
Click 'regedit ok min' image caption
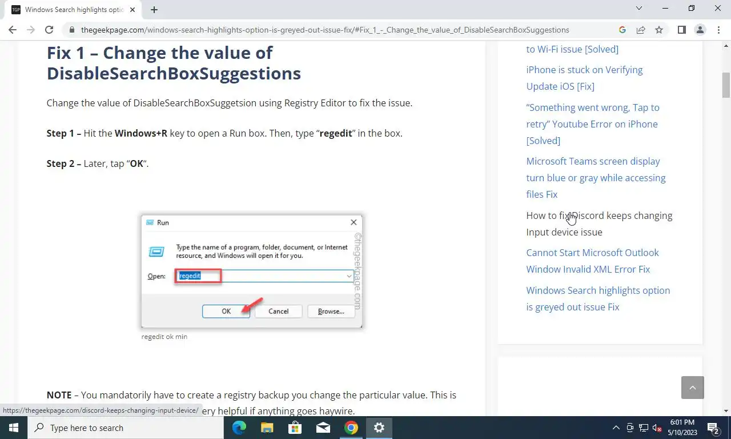164,337
